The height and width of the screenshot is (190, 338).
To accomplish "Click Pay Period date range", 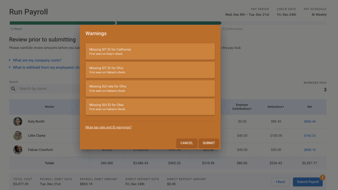I will pyautogui.click(x=247, y=15).
